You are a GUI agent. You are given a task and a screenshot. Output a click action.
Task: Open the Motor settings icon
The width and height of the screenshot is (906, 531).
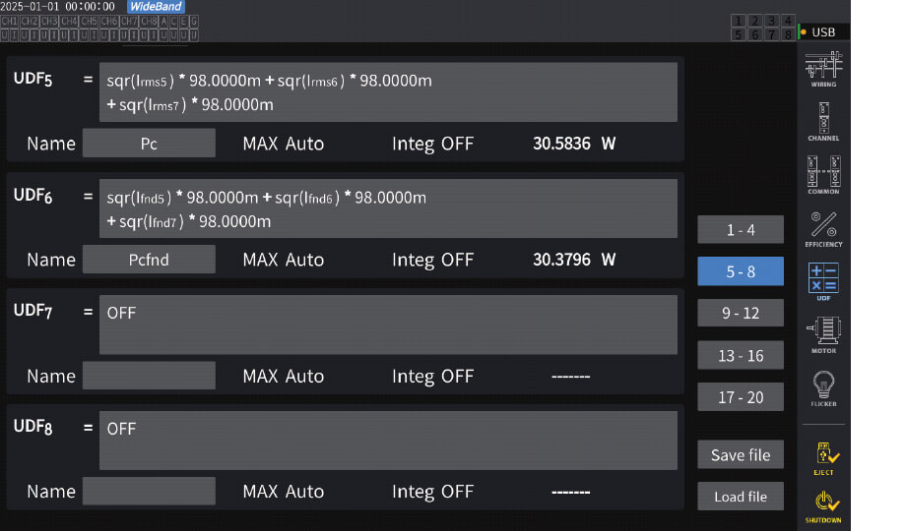(x=823, y=332)
